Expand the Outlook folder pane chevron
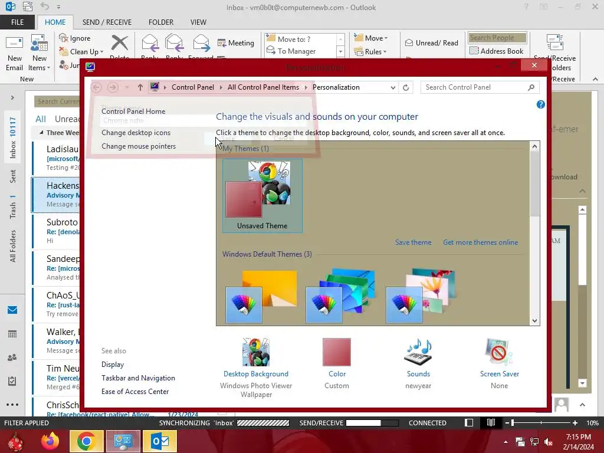This screenshot has height=453, width=604. pos(12,97)
